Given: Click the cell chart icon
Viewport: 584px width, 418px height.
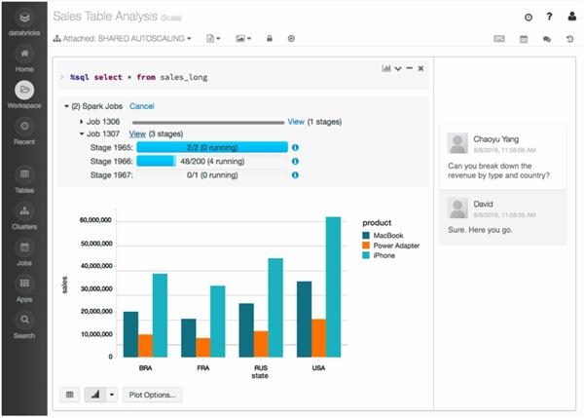Looking at the screenshot, I should (x=386, y=68).
